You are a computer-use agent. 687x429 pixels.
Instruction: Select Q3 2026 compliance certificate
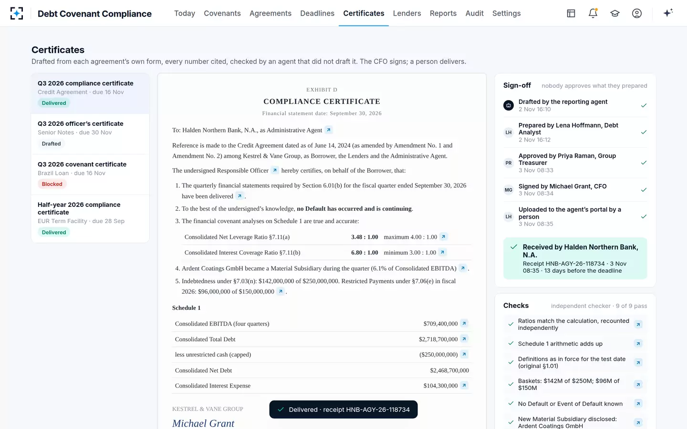pos(90,93)
